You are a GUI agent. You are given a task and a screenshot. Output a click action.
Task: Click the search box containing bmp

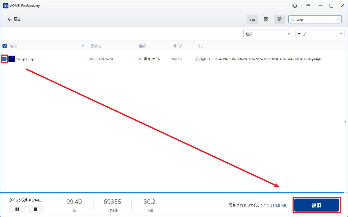tap(315, 19)
